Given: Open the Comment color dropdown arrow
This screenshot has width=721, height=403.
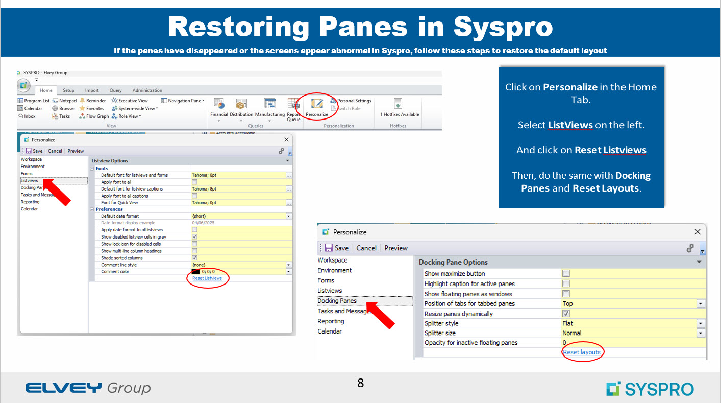Looking at the screenshot, I should 289,272.
